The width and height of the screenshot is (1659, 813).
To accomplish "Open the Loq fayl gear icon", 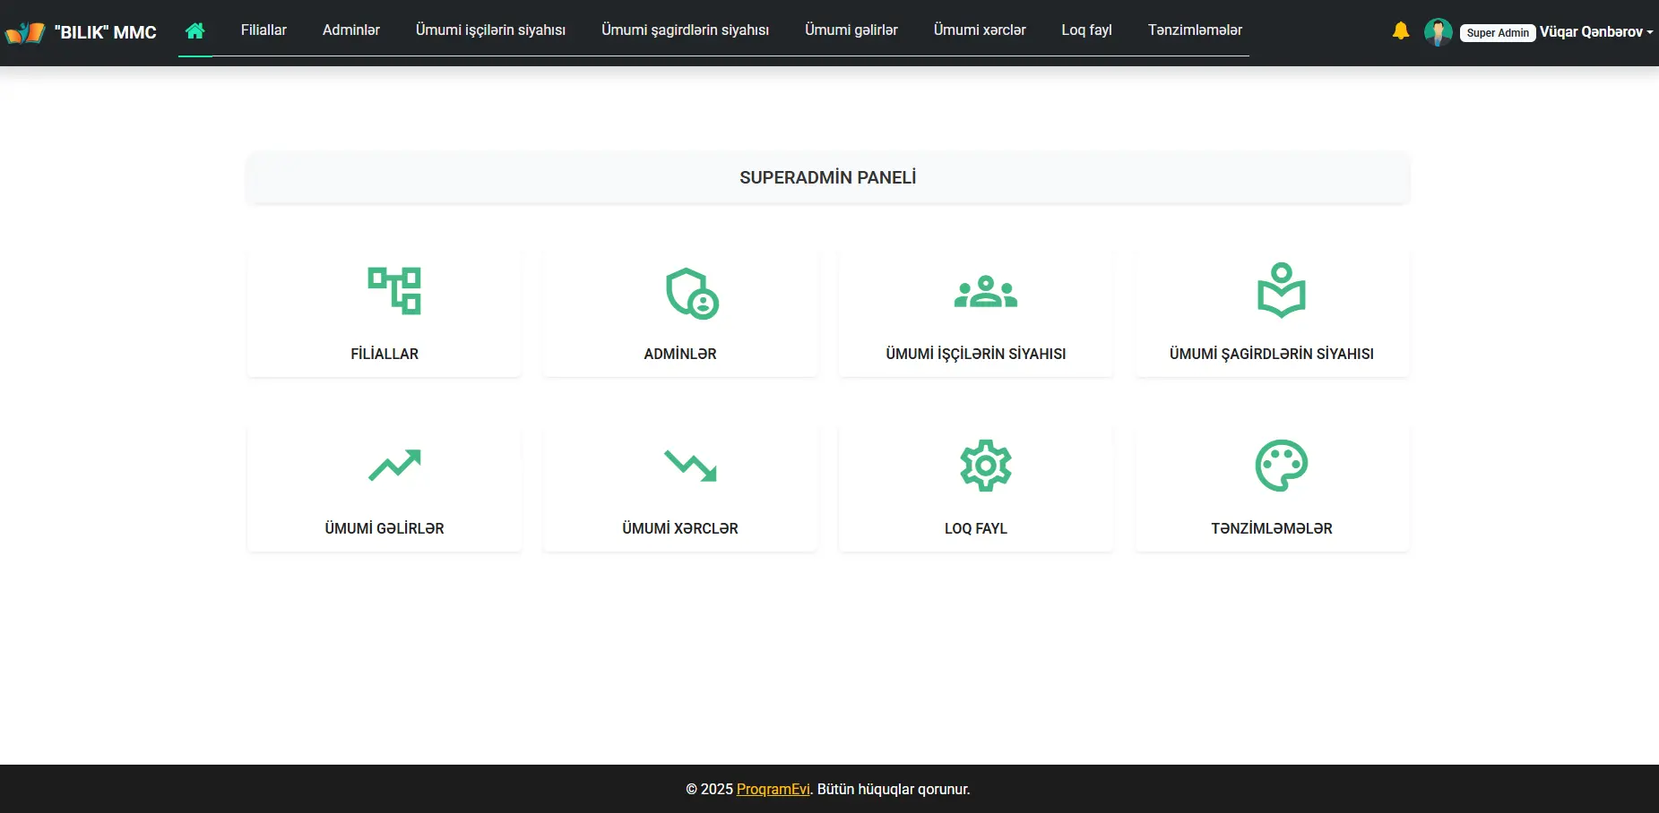I will 985,466.
